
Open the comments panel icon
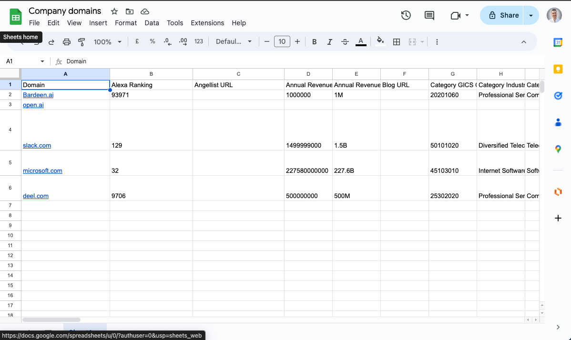429,15
